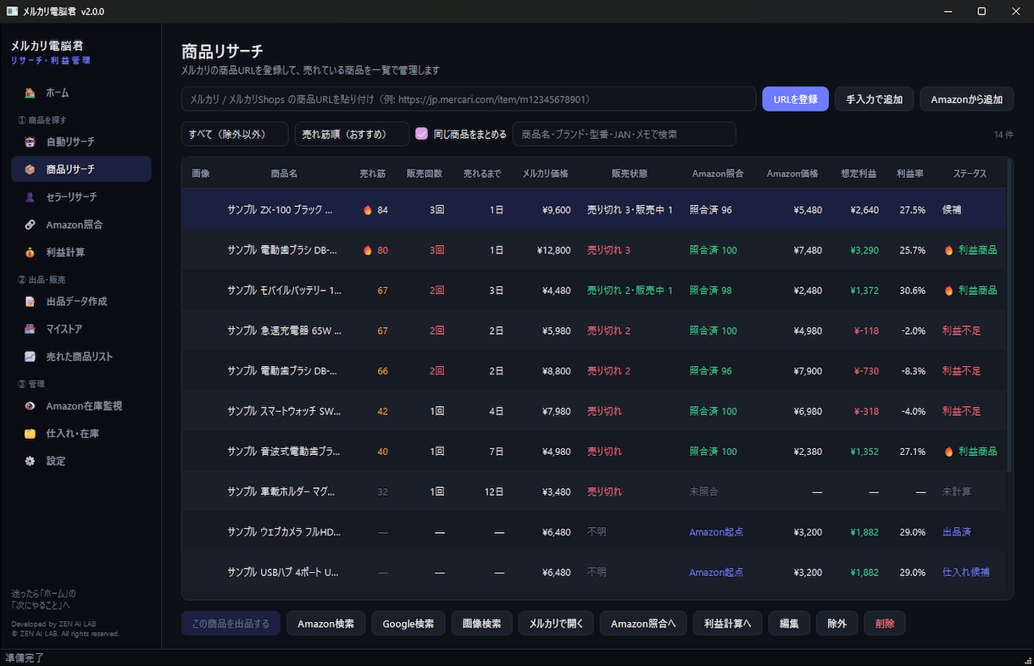Viewport: 1034px width, 666px height.
Task: Click the eye icon beside Amazon在庫監視
Action: (31, 406)
